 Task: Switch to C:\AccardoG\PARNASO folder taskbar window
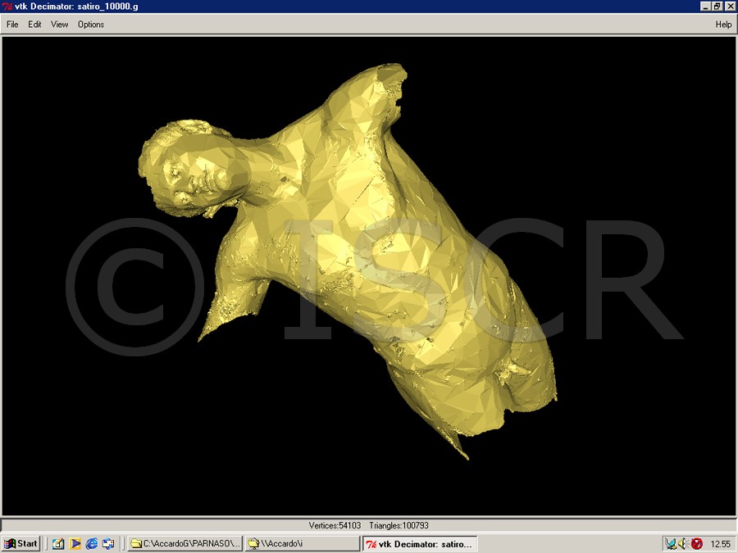point(185,544)
